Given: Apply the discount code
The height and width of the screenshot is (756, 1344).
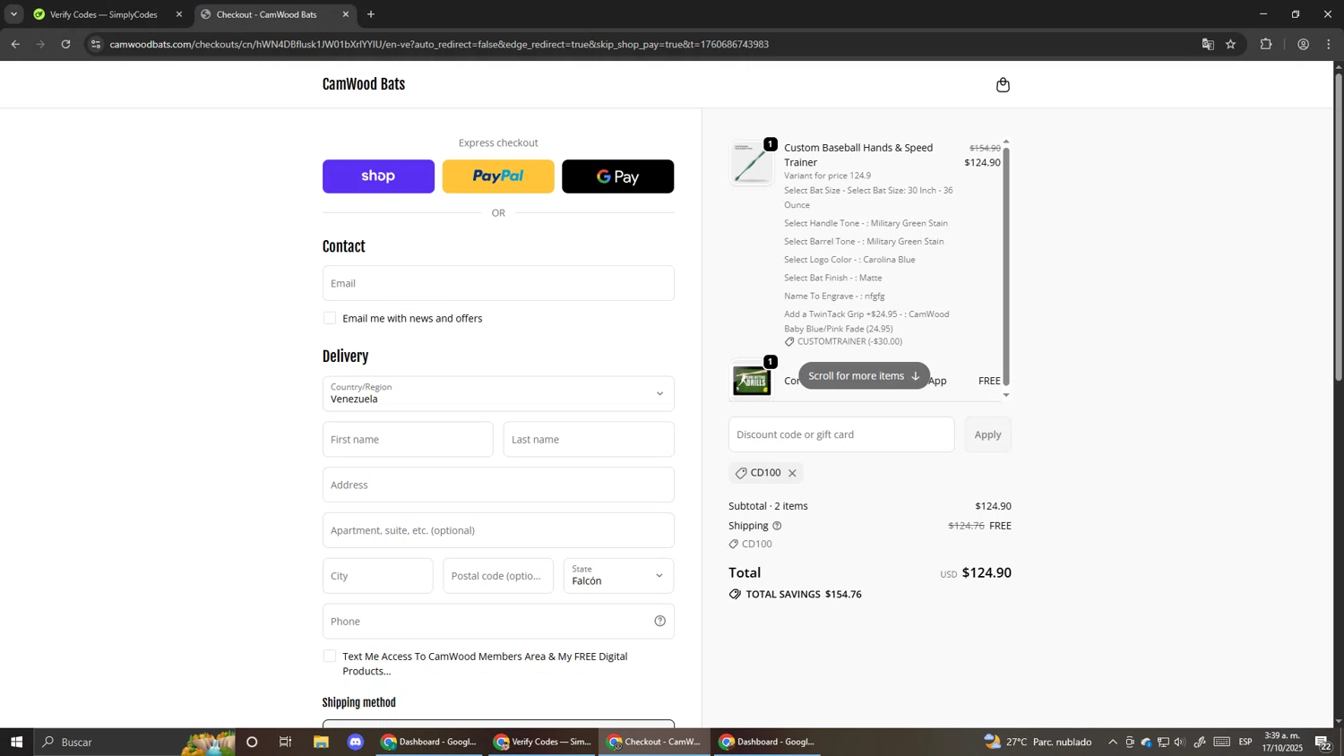Looking at the screenshot, I should [987, 434].
